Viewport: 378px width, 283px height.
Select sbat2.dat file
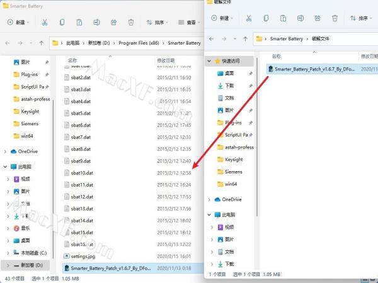[x=81, y=77]
